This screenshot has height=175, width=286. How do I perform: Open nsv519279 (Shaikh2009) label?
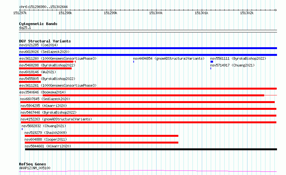(x=46, y=133)
